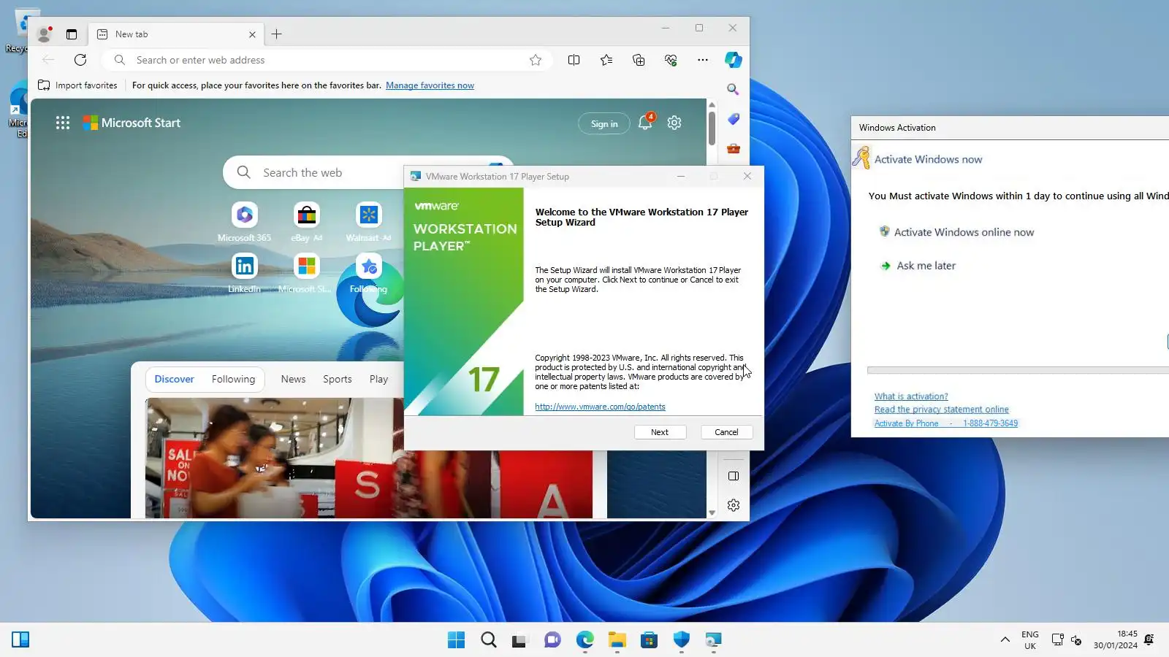Open the taskbar clock and date
This screenshot has width=1169, height=657.
1116,639
